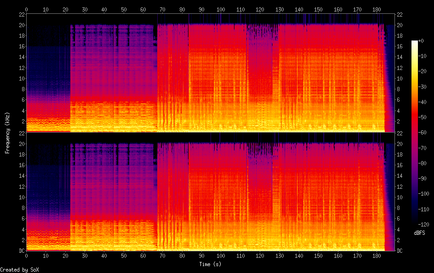
Task: Choose the "50" tick on the top time axis
Action: click(x=124, y=9)
